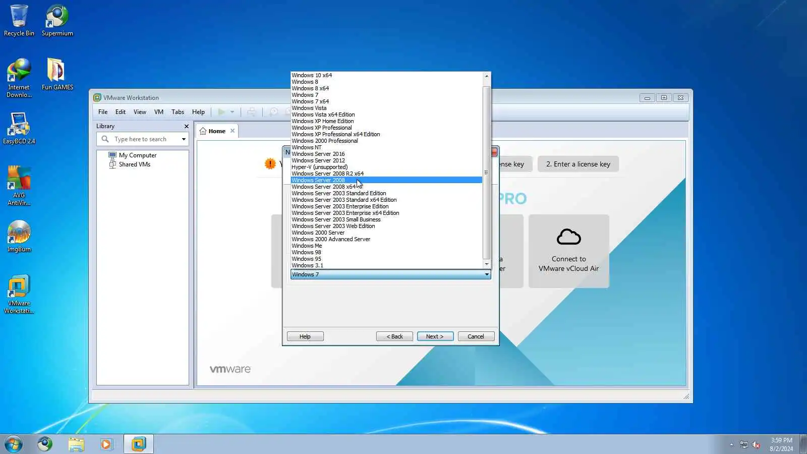
Task: Select 'Windows 3.1' at the list bottom
Action: 386,265
